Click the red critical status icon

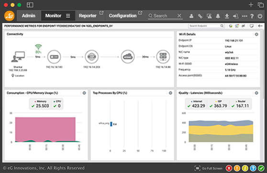pos(229,168)
